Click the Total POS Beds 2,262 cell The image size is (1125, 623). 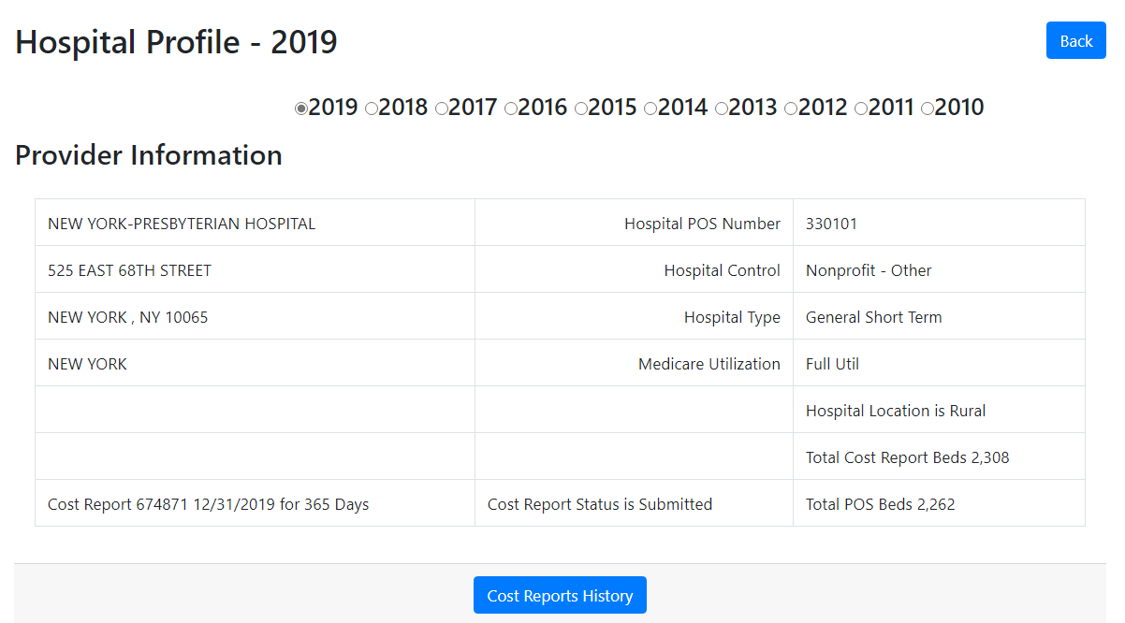(x=939, y=503)
